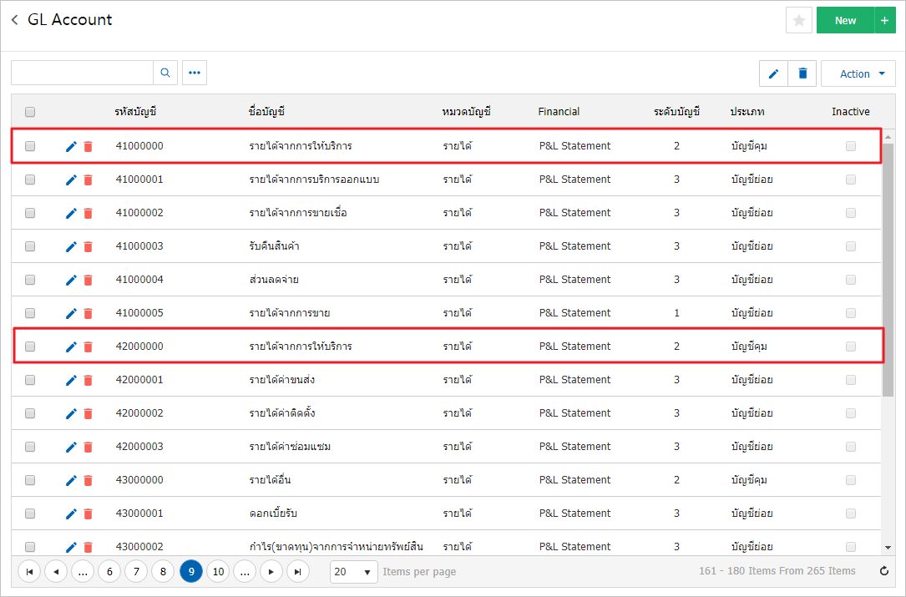Screen dimensions: 906x597
Task: Select account code 42000001 cell
Action: click(x=139, y=380)
